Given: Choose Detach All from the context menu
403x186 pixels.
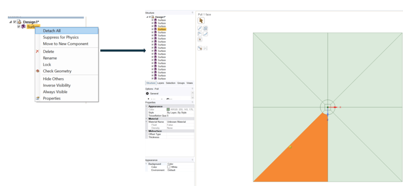Looking at the screenshot, I should pyautogui.click(x=52, y=31).
